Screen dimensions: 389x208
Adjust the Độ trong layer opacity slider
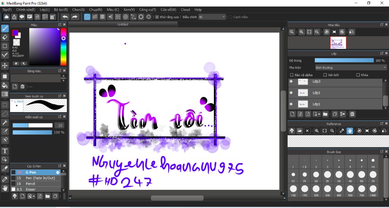point(344,60)
